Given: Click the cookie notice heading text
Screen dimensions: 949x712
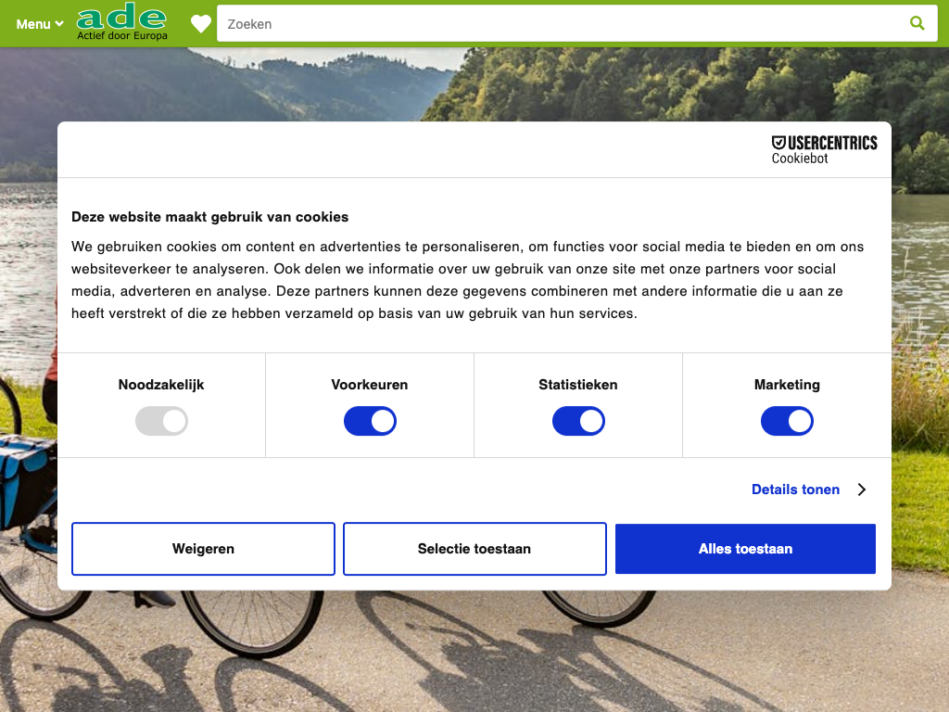Looking at the screenshot, I should pos(210,217).
